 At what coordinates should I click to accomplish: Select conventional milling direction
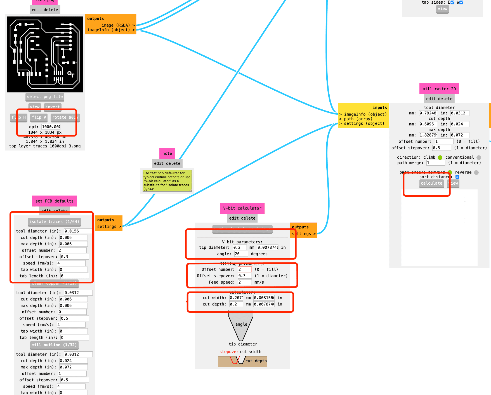click(479, 157)
